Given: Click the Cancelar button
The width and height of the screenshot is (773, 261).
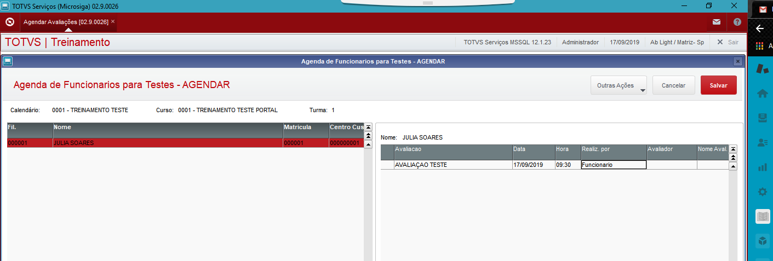Looking at the screenshot, I should click(x=674, y=85).
